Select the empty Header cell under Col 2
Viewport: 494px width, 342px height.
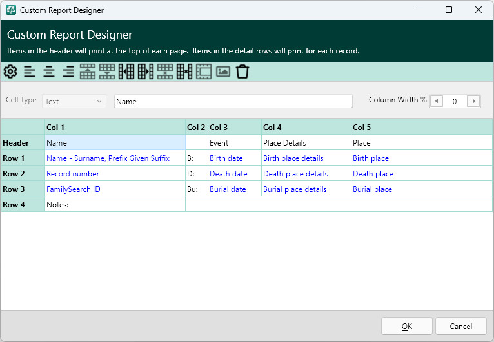(x=197, y=142)
